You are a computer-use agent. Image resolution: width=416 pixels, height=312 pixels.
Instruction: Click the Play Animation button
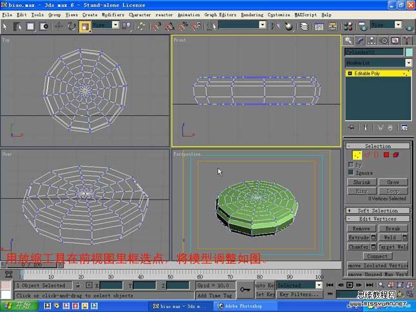(350, 285)
